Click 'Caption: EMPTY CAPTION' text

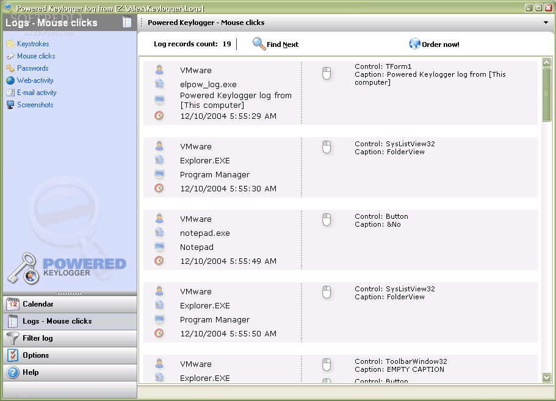399,369
